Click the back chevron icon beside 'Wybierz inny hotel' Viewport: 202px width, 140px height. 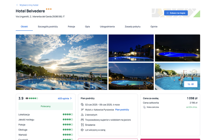tap(17, 5)
